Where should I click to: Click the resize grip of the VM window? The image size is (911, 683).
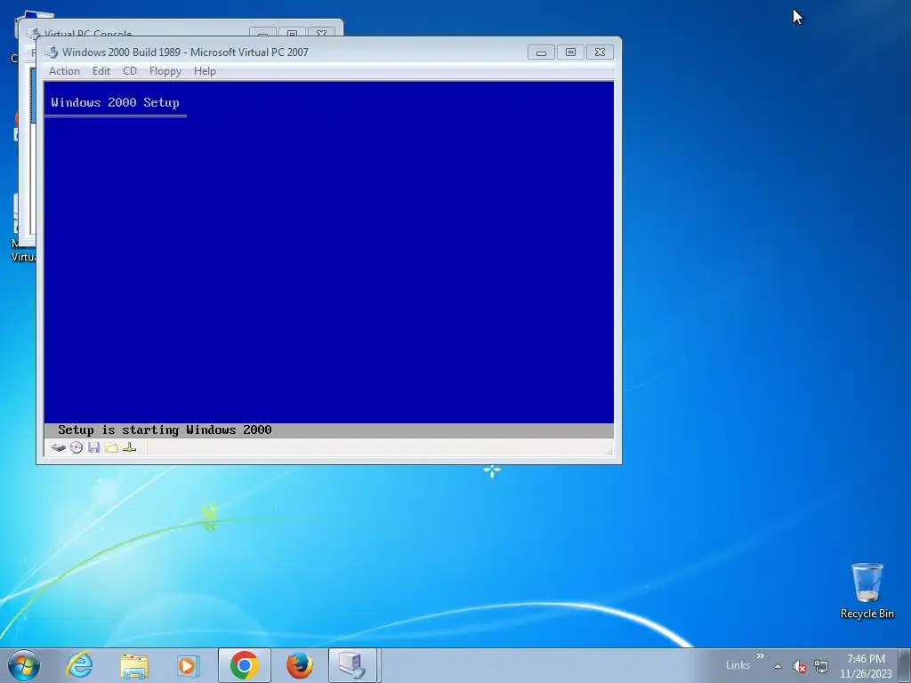click(x=609, y=450)
